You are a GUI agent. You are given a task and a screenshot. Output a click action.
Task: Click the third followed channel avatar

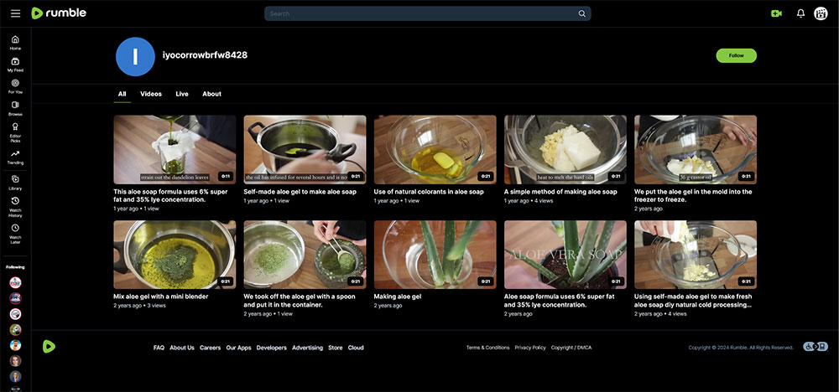15,314
